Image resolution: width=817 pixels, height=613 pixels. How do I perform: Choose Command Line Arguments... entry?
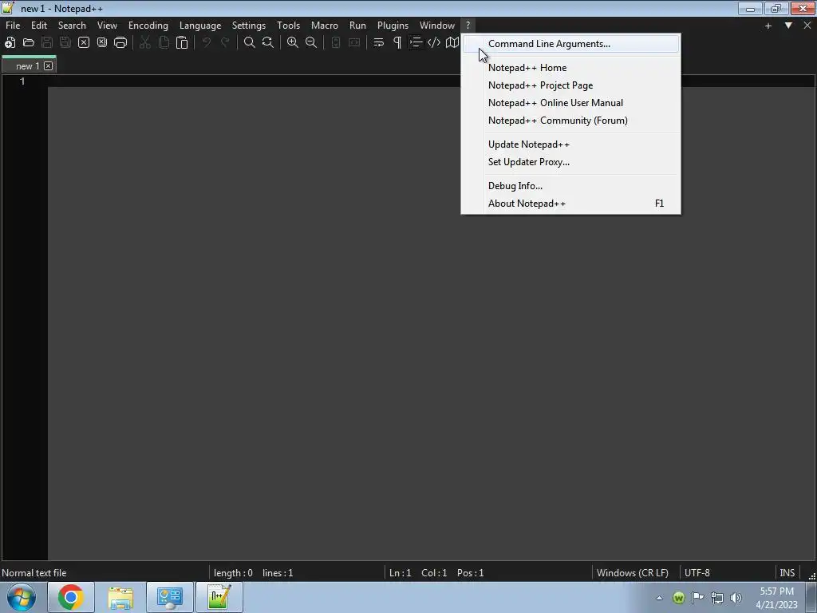(x=571, y=44)
